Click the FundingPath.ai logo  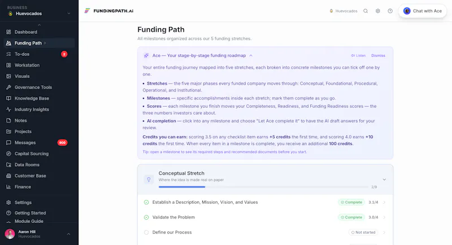(x=108, y=11)
